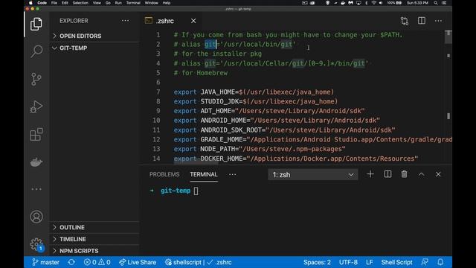Create a new terminal with plus icon
The image size is (476, 268).
tap(370, 174)
